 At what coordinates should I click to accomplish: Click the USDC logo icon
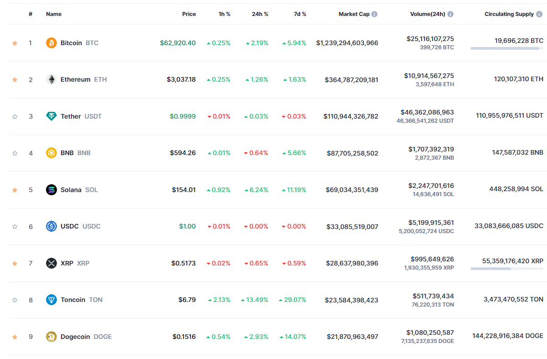[x=51, y=226]
